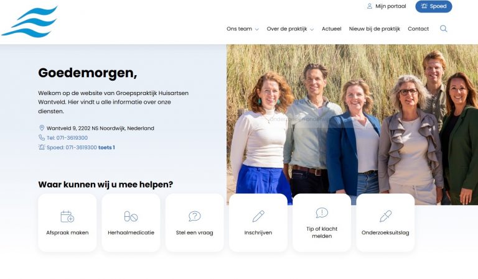Click the team group photo
This screenshot has width=478, height=279.
(352, 124)
